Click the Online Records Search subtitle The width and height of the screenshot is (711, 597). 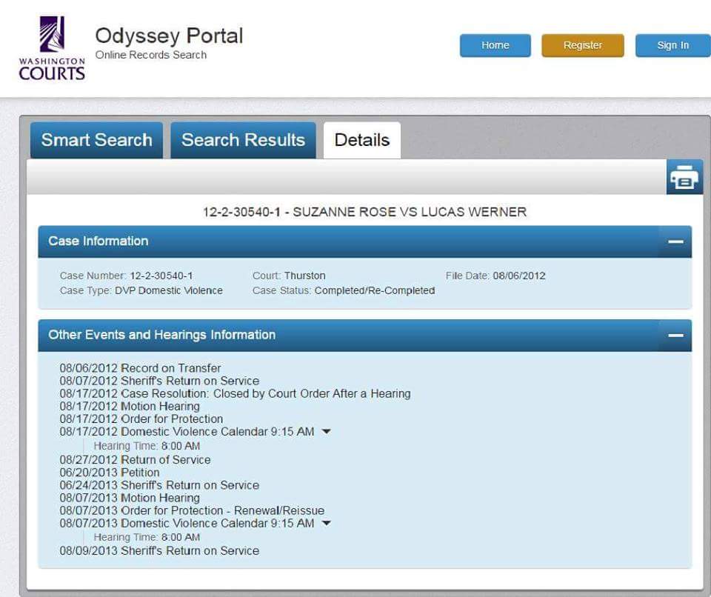[x=151, y=55]
